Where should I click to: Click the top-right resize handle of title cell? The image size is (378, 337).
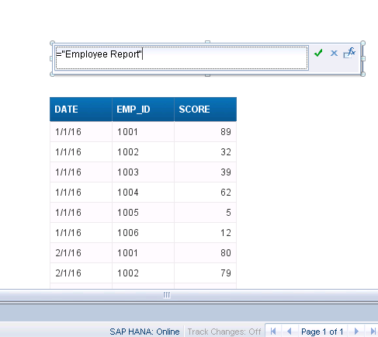(x=362, y=43)
